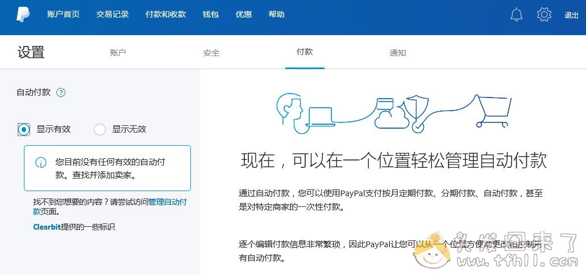Click the paragraph starting 逐个编辑付款信息
Screen dimensions: 586x275
(x=390, y=251)
